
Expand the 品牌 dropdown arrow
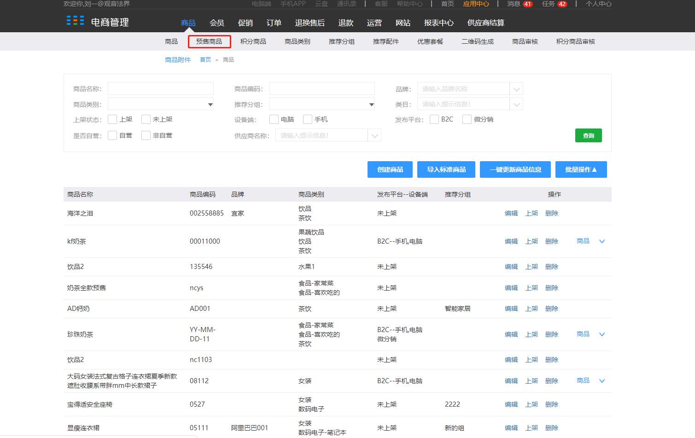[x=516, y=89]
